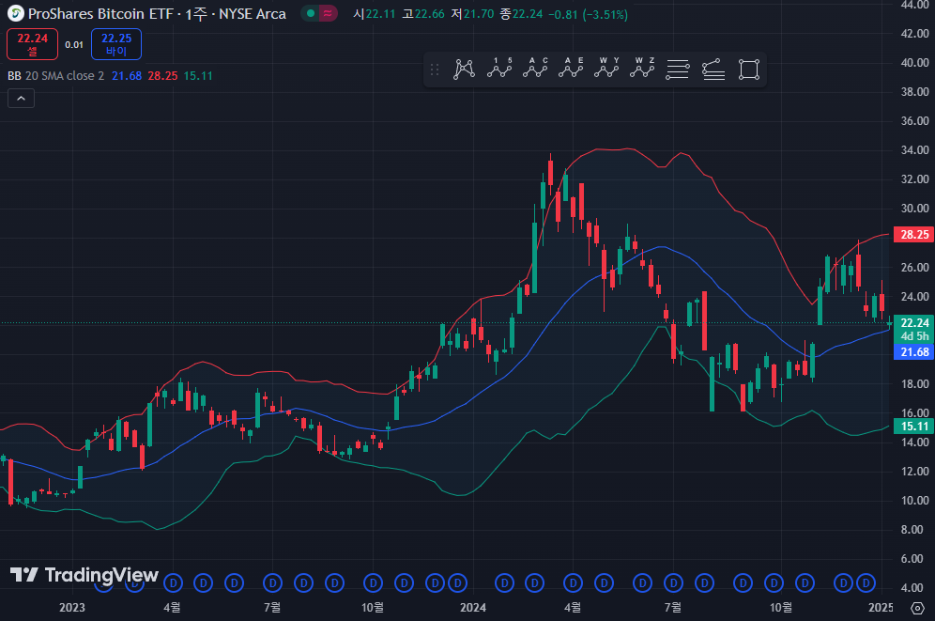Viewport: 935px width, 621px height.
Task: Click the pink approximate-data indicator icon
Action: coord(328,13)
